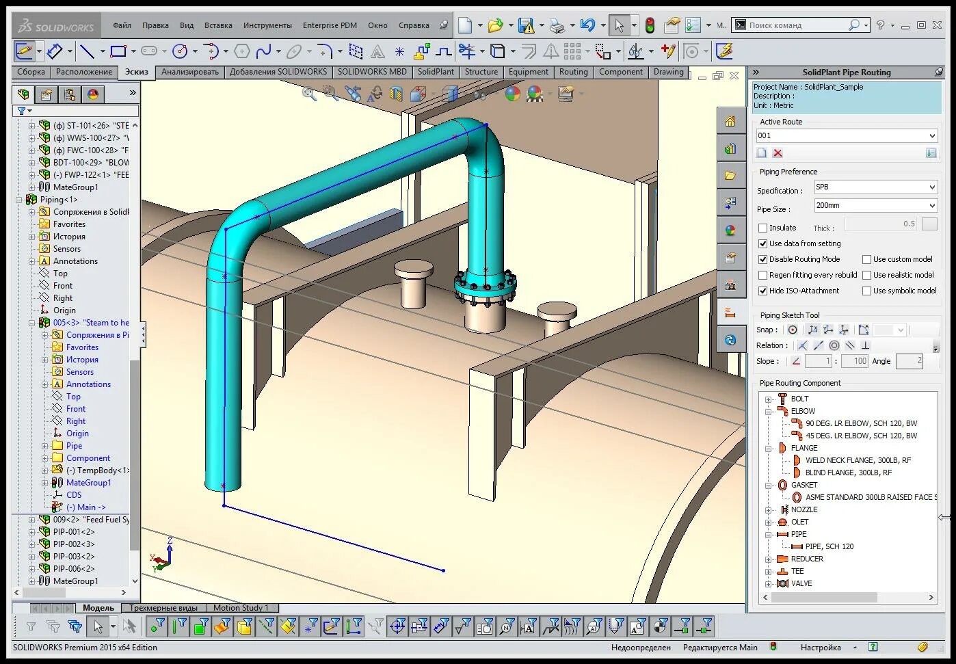Click the red X delete route icon
The image size is (956, 664).
[x=778, y=153]
